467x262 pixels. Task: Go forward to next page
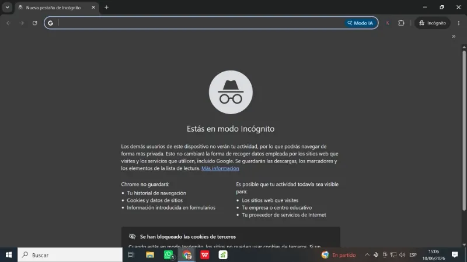(22, 23)
